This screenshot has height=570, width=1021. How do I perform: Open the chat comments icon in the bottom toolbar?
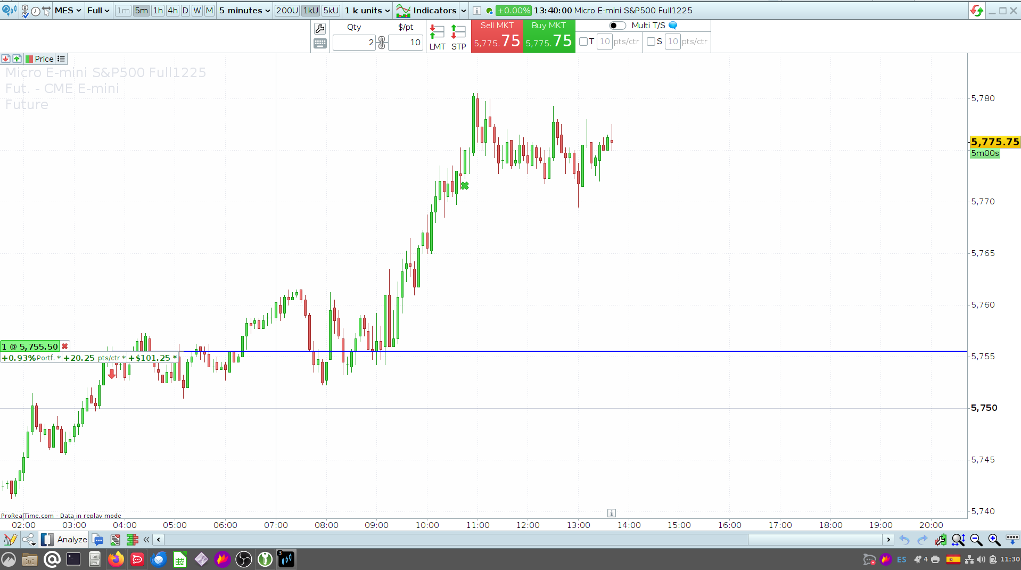[x=98, y=540]
